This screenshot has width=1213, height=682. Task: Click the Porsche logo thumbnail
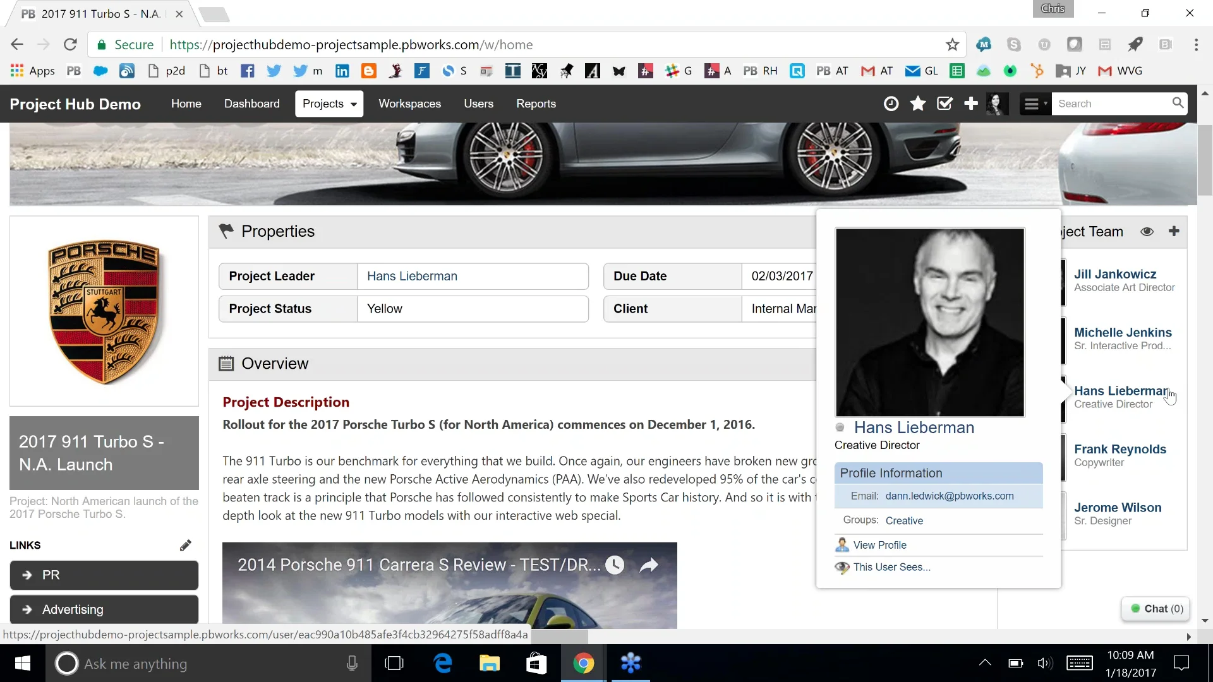104,311
